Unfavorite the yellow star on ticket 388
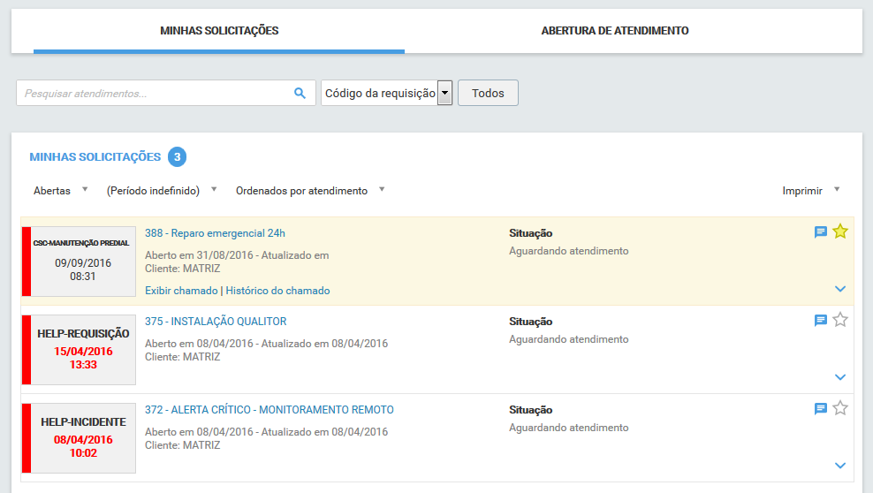The height and width of the screenshot is (493, 873). [x=840, y=231]
